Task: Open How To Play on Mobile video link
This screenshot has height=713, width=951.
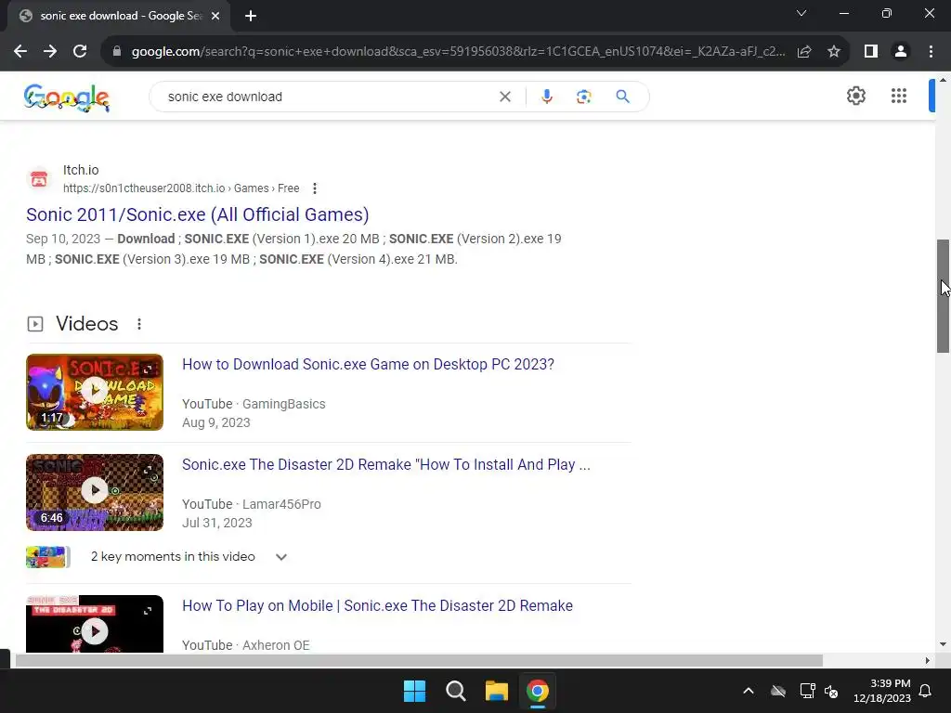Action: point(377,605)
